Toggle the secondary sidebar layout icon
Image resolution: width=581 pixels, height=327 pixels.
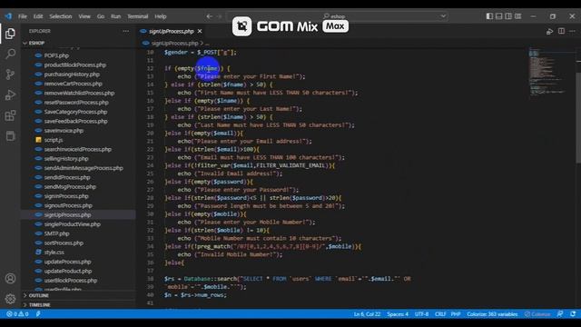(508, 16)
